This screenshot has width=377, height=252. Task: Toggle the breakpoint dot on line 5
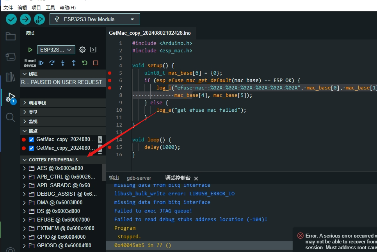coord(110,73)
